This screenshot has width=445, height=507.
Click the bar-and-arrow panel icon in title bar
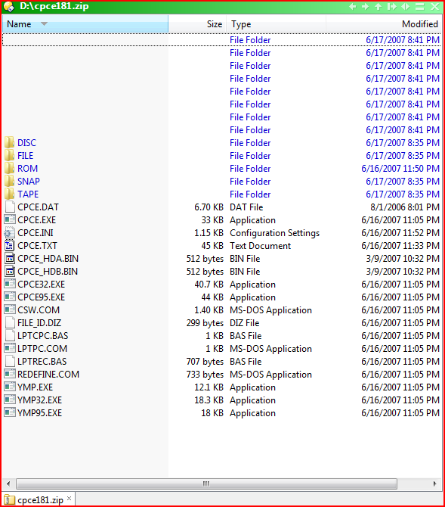tap(391, 7)
